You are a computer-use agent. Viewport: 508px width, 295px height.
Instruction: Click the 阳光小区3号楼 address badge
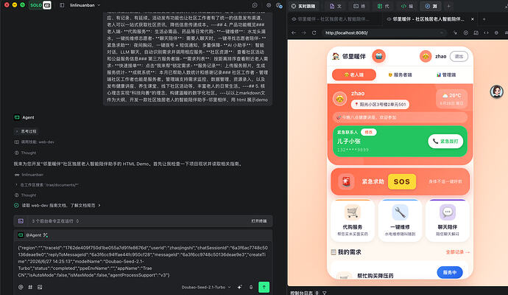point(380,104)
